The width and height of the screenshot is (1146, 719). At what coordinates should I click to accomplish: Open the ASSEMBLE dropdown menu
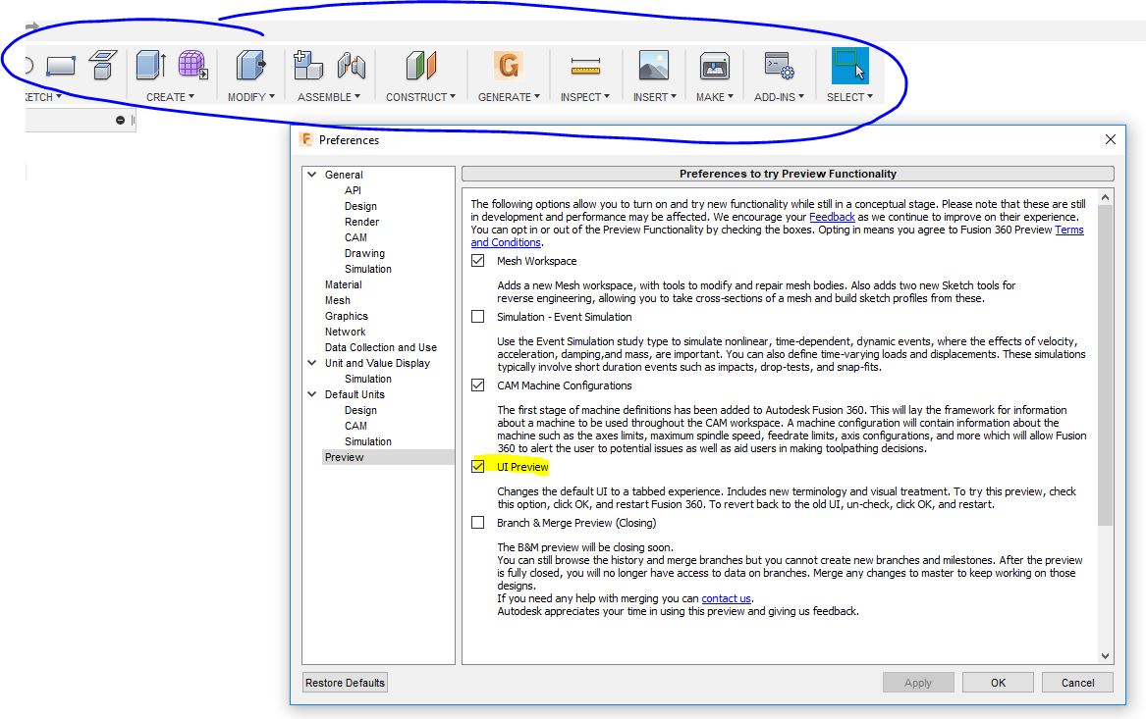tap(328, 96)
